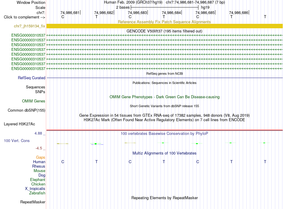Click the Rhesus species label
Screen dimensions: 283x209
pyautogui.click(x=39, y=166)
